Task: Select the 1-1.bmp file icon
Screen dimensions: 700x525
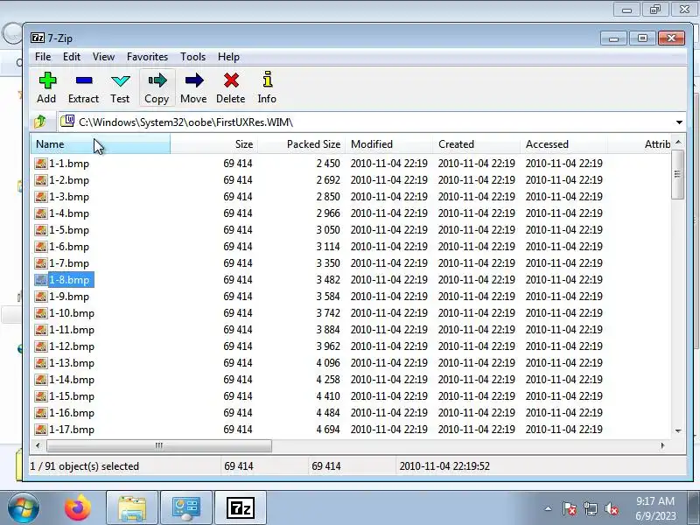Action: coord(40,164)
